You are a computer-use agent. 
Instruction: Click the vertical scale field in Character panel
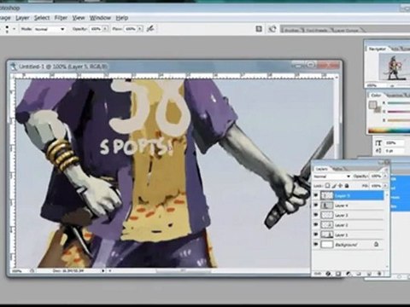(394, 142)
